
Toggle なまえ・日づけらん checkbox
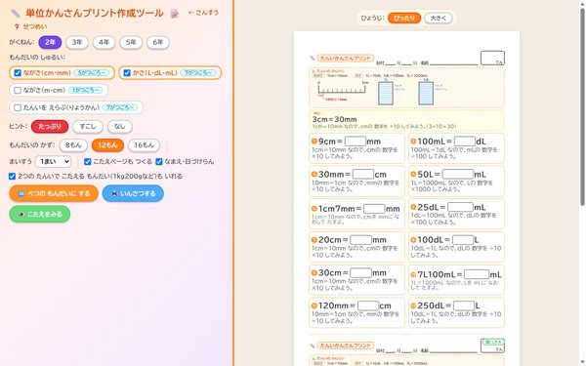coord(159,162)
